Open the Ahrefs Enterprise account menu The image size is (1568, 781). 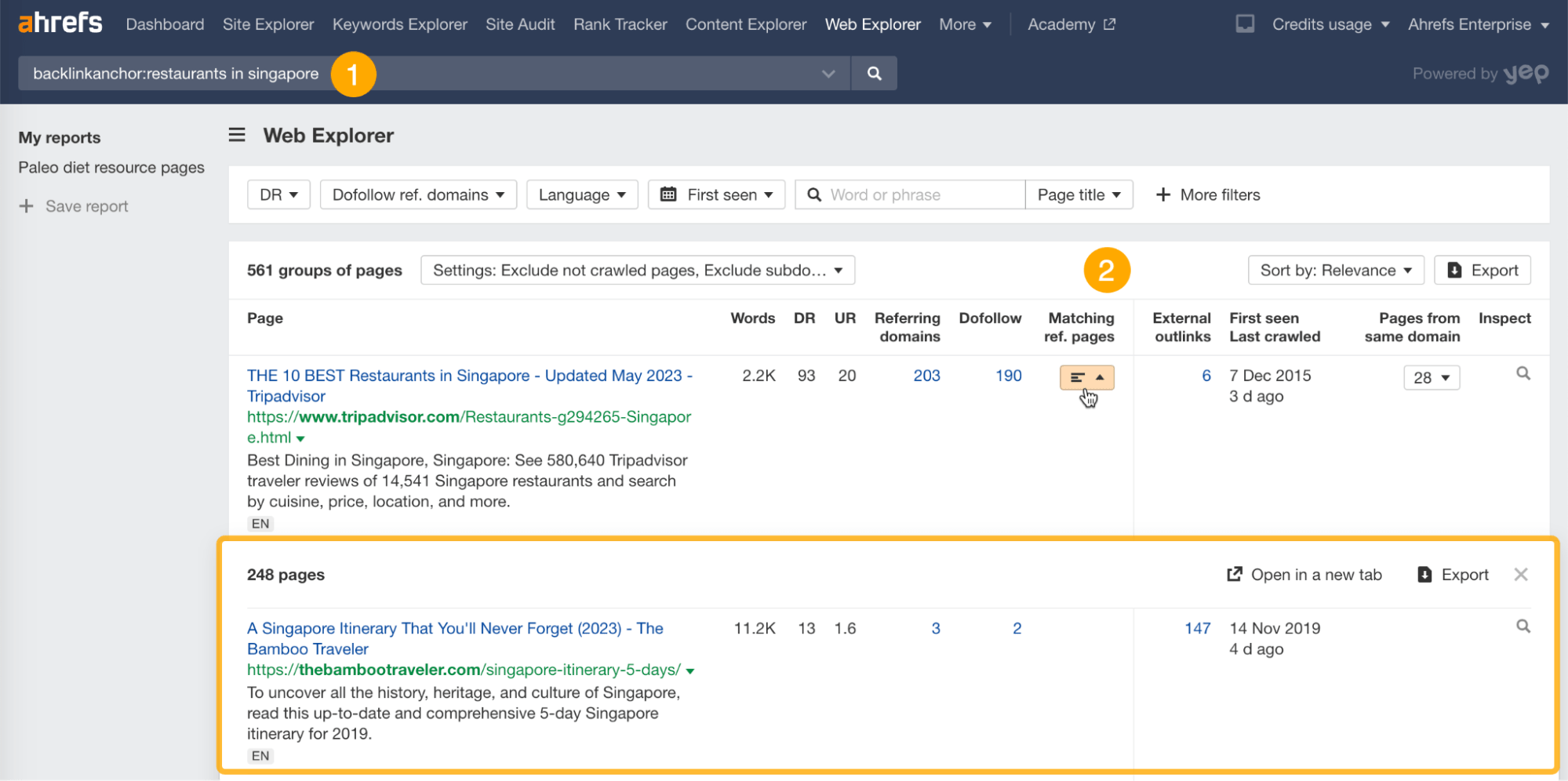[x=1478, y=24]
